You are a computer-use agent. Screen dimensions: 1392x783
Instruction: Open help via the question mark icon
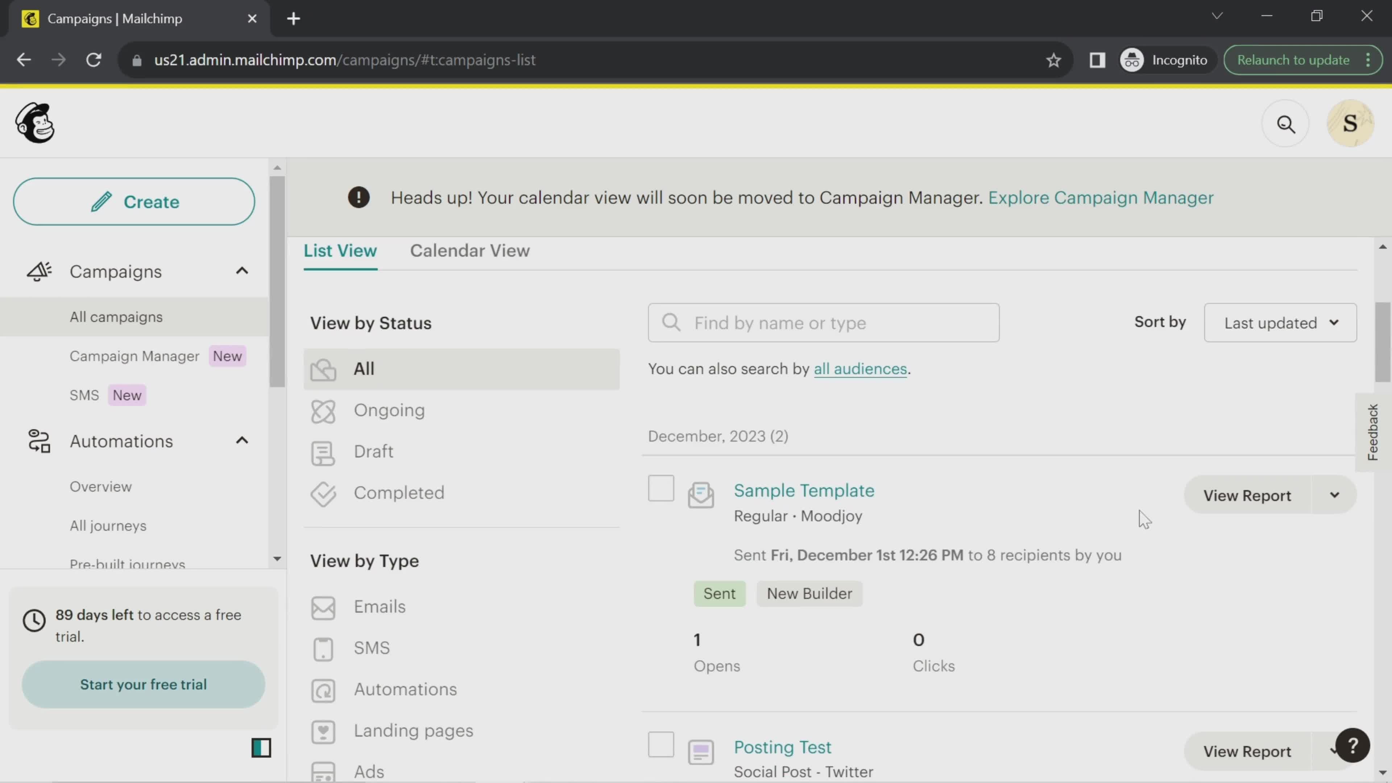pos(1354,746)
